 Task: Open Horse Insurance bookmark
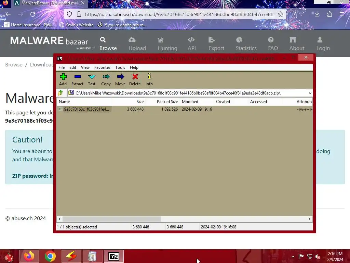(29, 25)
